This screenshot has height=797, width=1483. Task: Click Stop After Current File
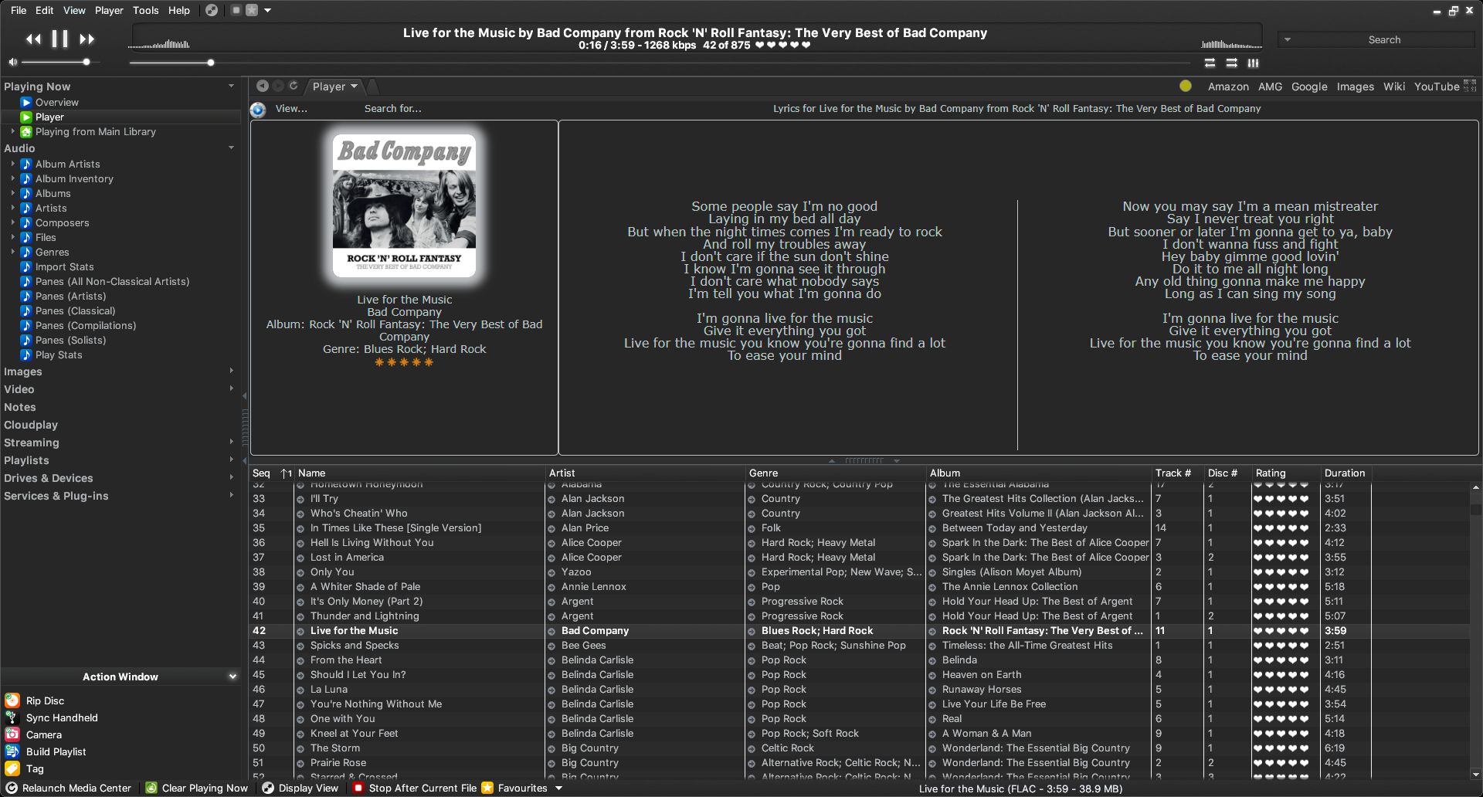point(415,788)
